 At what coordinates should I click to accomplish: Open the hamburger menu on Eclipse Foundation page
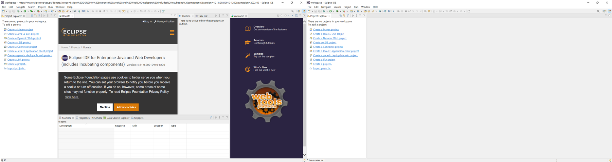point(172,33)
